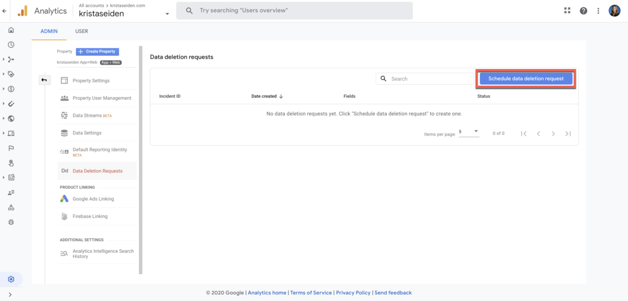Open the Items per page dropdown

pyautogui.click(x=469, y=132)
